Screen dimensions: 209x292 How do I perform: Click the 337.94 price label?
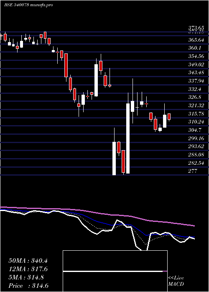(x=196, y=81)
